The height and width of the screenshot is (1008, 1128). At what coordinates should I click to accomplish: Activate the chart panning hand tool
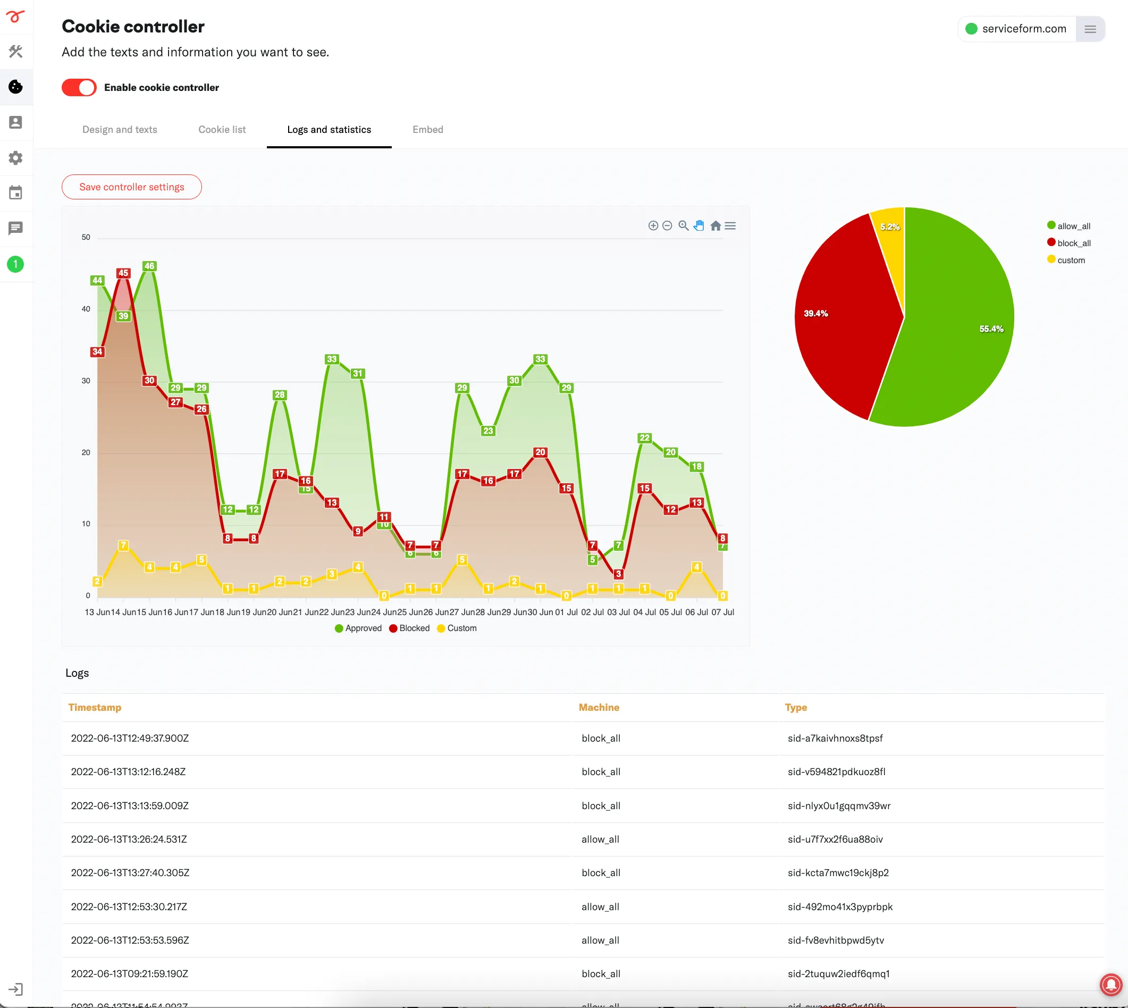pos(699,225)
